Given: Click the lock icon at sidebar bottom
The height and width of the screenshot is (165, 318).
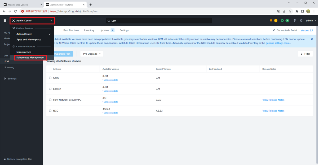Looking at the screenshot, I should coord(5,159).
